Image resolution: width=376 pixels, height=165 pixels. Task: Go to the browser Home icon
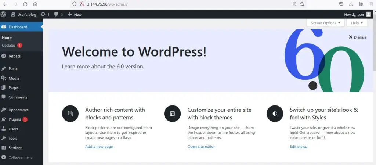35,4
